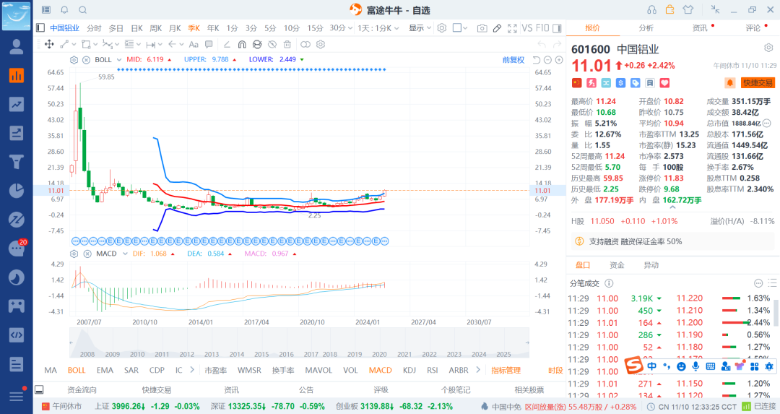Open the customer service headset icon
This screenshot has width=780, height=414.
651,10
